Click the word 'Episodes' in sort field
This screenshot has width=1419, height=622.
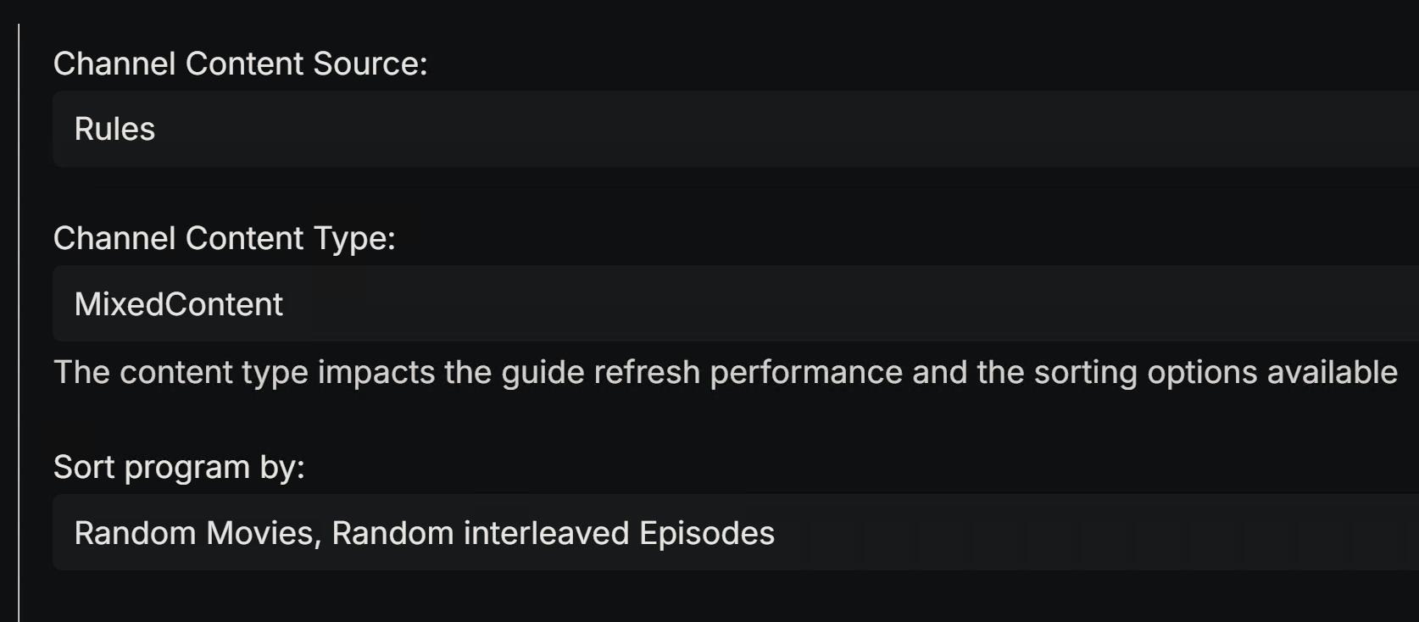(706, 533)
